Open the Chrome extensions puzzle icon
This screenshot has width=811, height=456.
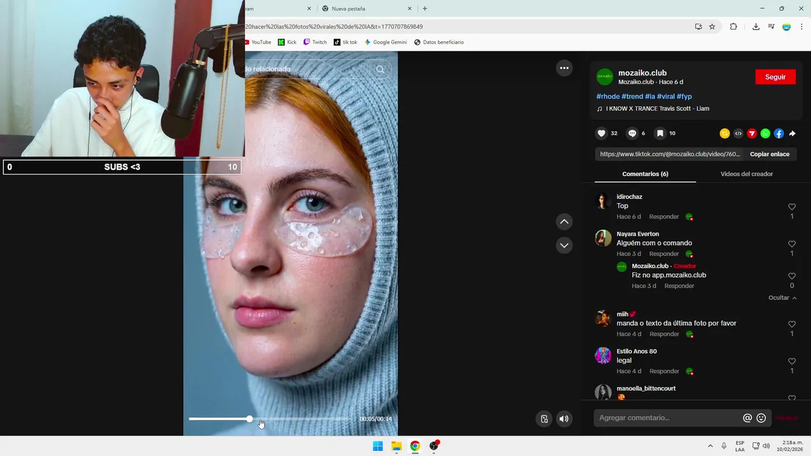(734, 27)
